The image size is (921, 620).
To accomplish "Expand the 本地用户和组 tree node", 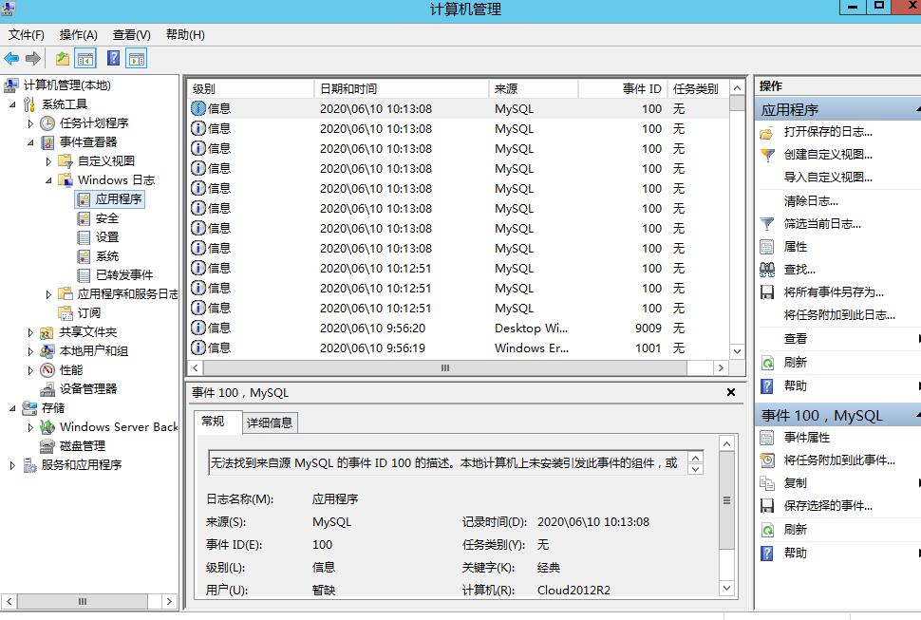I will [x=30, y=351].
